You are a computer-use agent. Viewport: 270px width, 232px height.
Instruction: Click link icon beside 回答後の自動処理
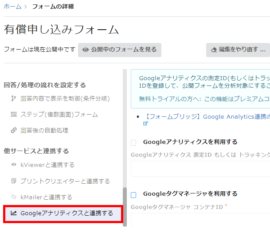point(14,130)
